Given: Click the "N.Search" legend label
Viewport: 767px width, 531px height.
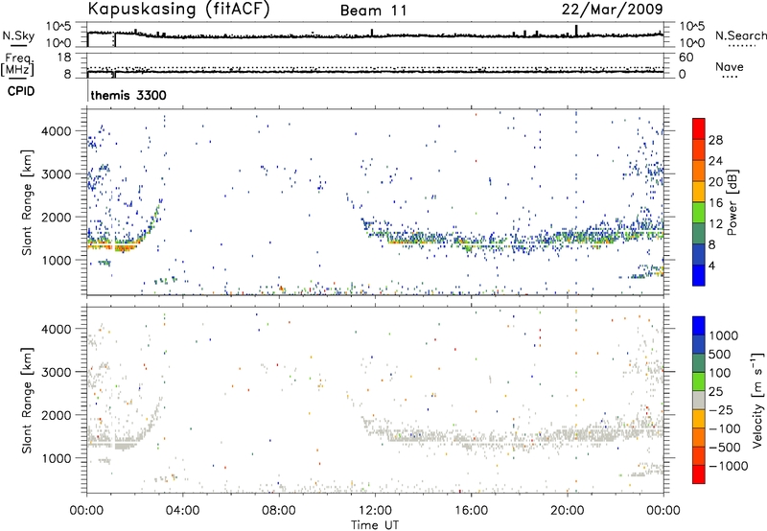Looking at the screenshot, I should point(740,35).
